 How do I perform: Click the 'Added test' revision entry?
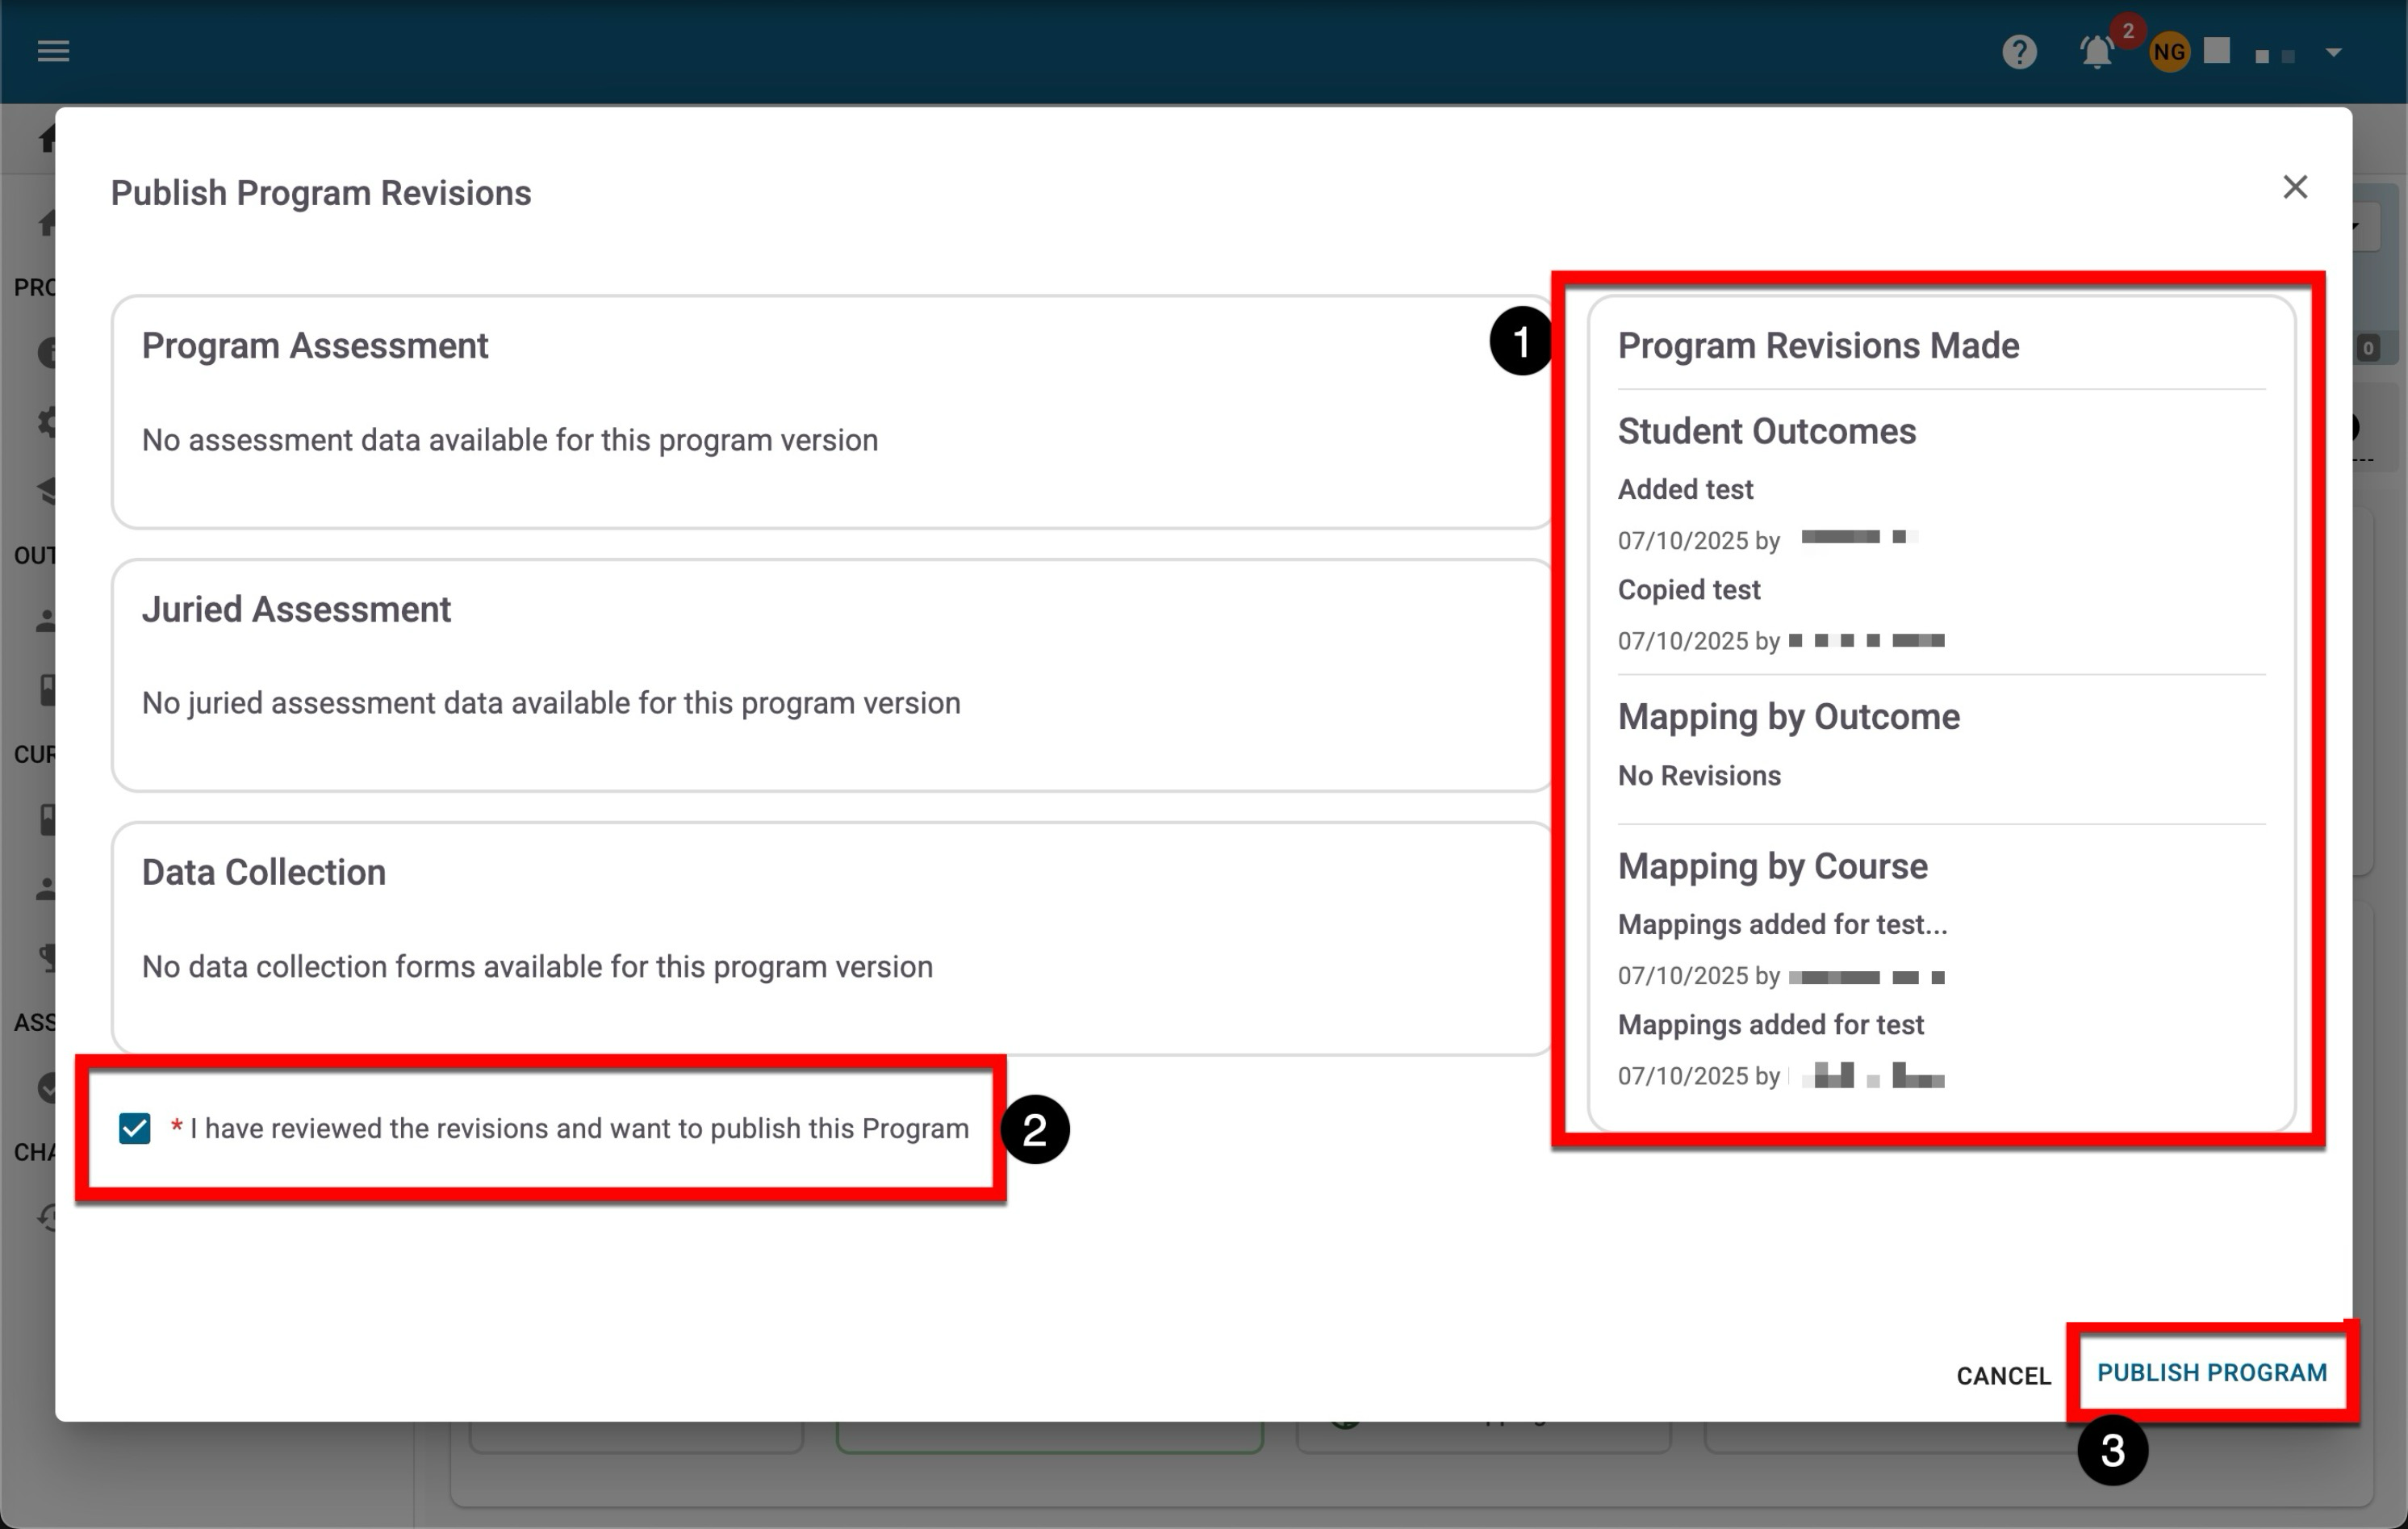point(1685,489)
